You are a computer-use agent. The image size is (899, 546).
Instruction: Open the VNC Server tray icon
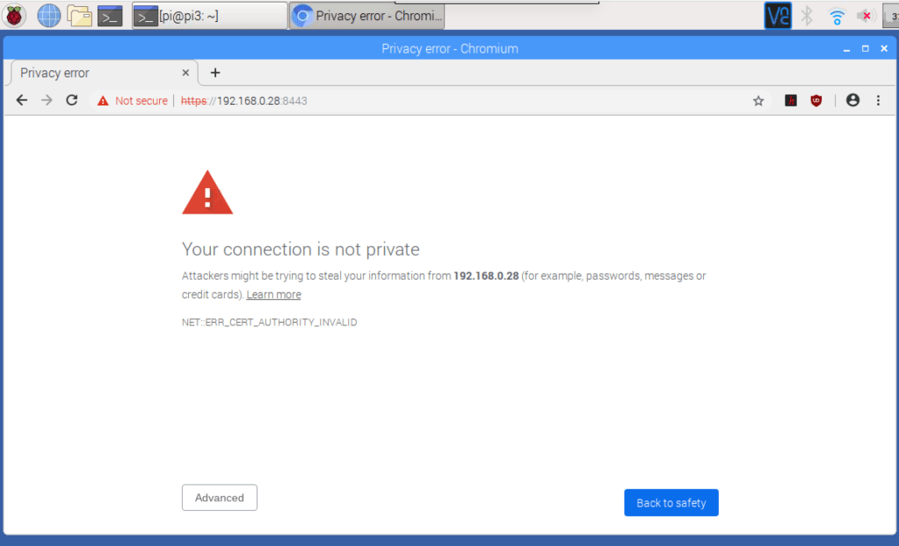[777, 15]
